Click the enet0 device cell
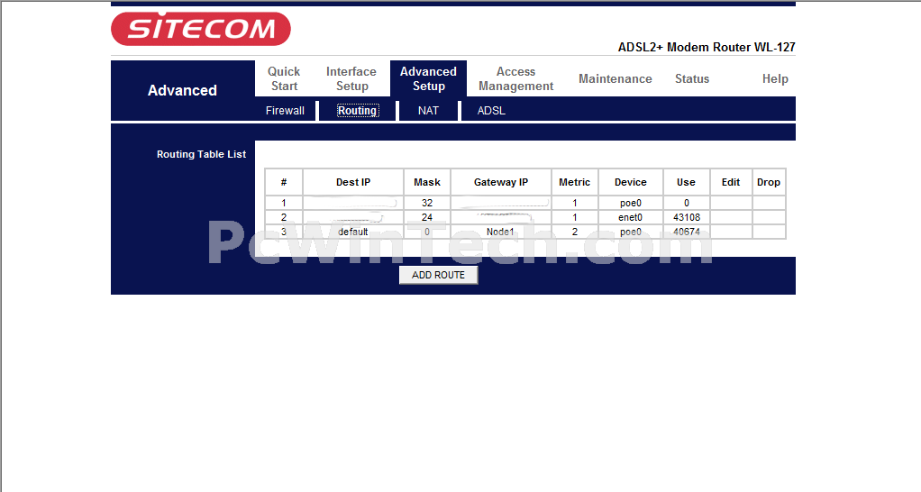 [x=630, y=217]
